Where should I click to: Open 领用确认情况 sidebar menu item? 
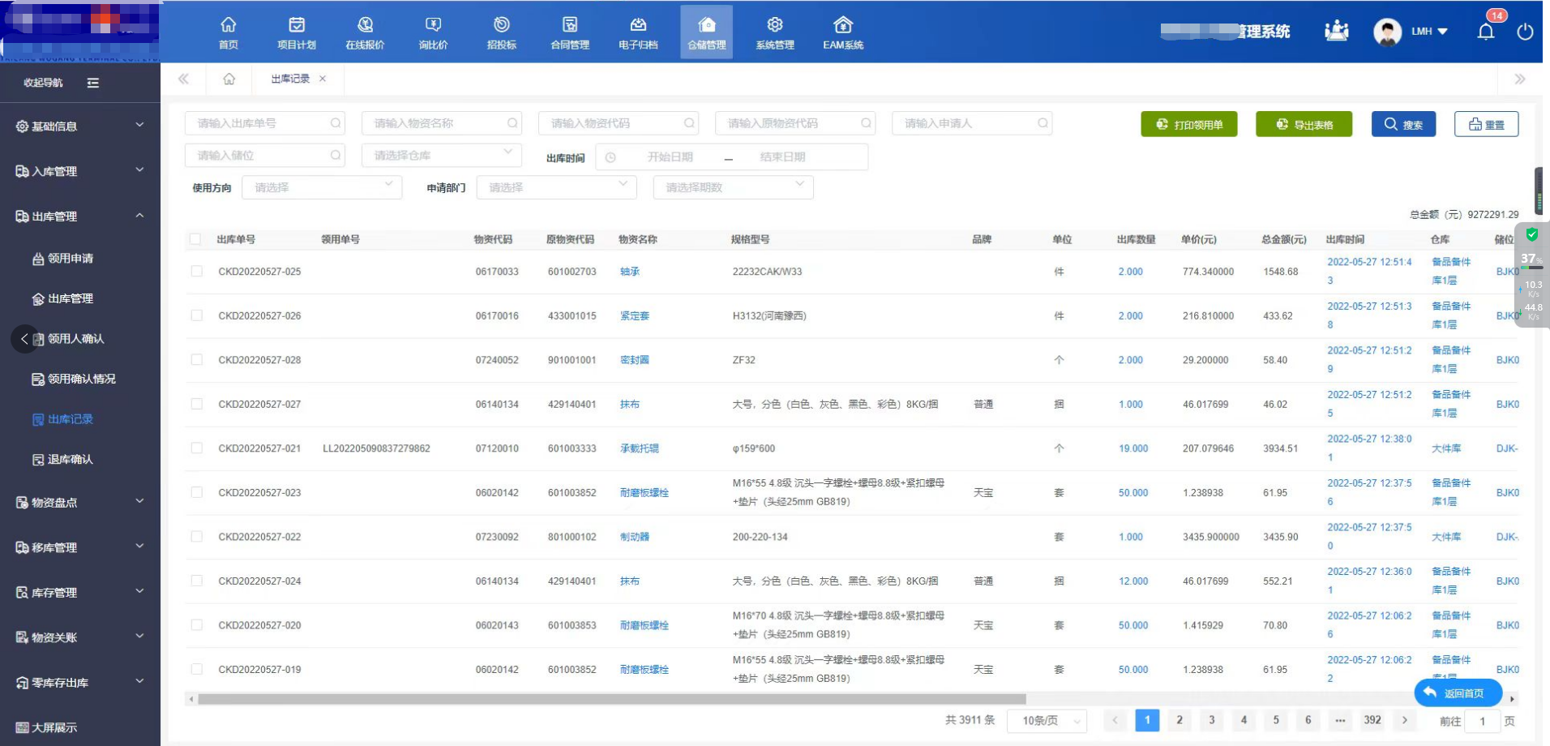(x=74, y=379)
